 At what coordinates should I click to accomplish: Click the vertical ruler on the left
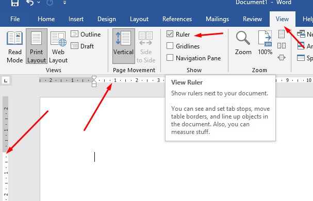pos(5,149)
